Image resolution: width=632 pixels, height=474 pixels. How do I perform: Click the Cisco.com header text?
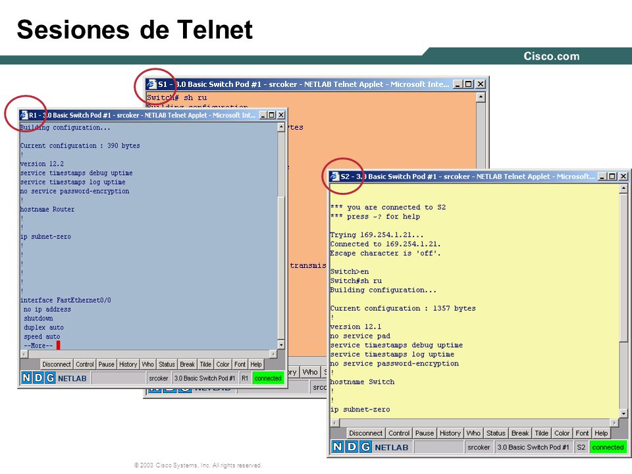click(x=552, y=56)
